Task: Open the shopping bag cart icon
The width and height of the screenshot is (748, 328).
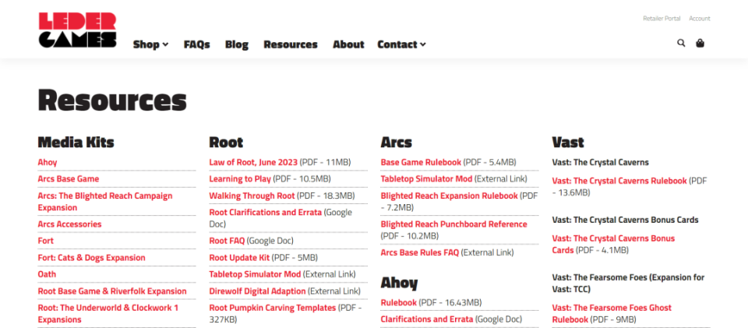Action: (x=700, y=44)
